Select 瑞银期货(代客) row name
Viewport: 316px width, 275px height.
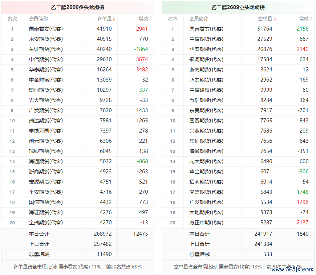point(46,151)
